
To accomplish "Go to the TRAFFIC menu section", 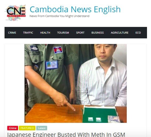I will (28, 33).
